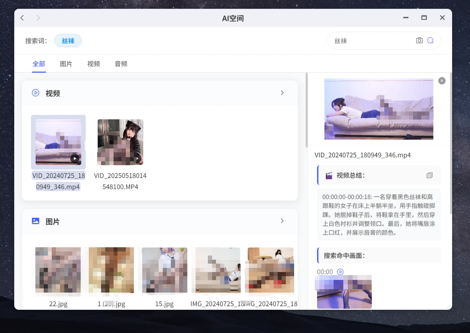
Task: Go back with the left arrow
Action: (x=22, y=18)
